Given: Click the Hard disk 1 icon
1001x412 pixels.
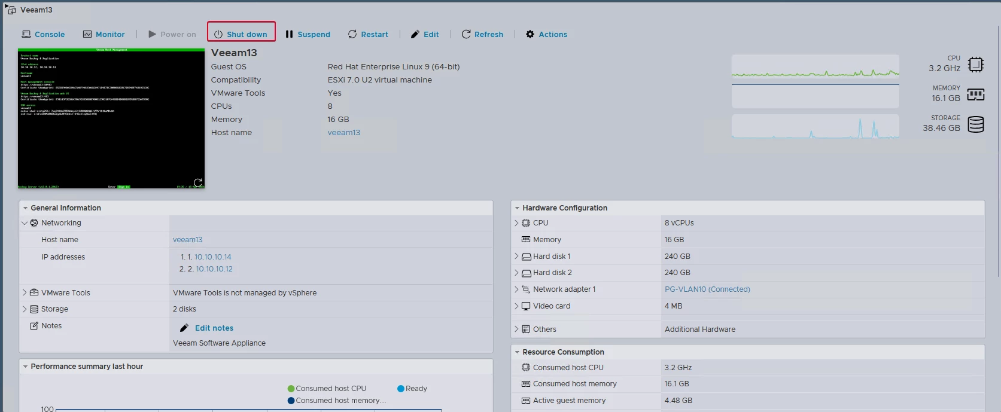Looking at the screenshot, I should 527,257.
